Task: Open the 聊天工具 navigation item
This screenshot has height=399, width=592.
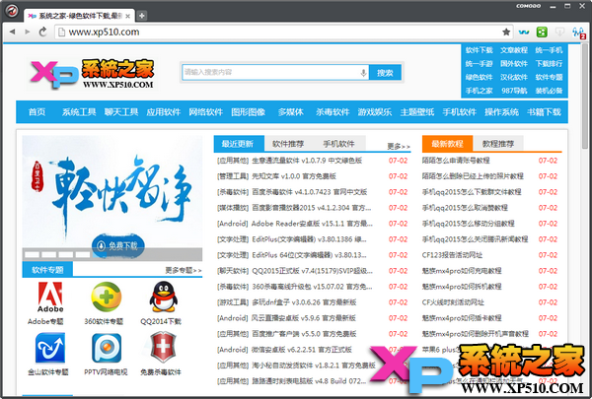Action: pyautogui.click(x=121, y=112)
